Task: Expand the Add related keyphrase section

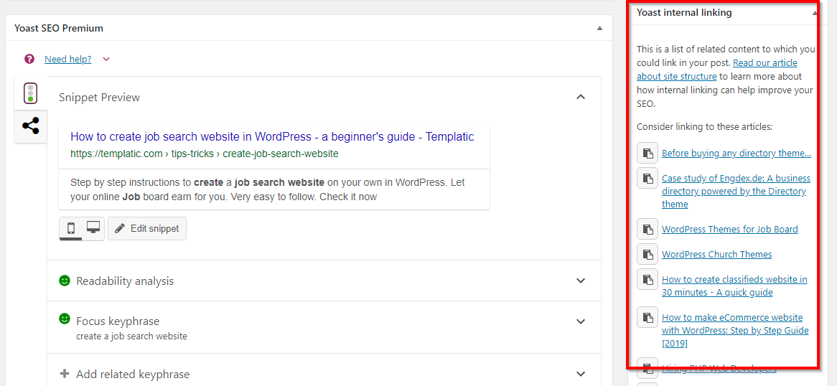Action: 581,374
